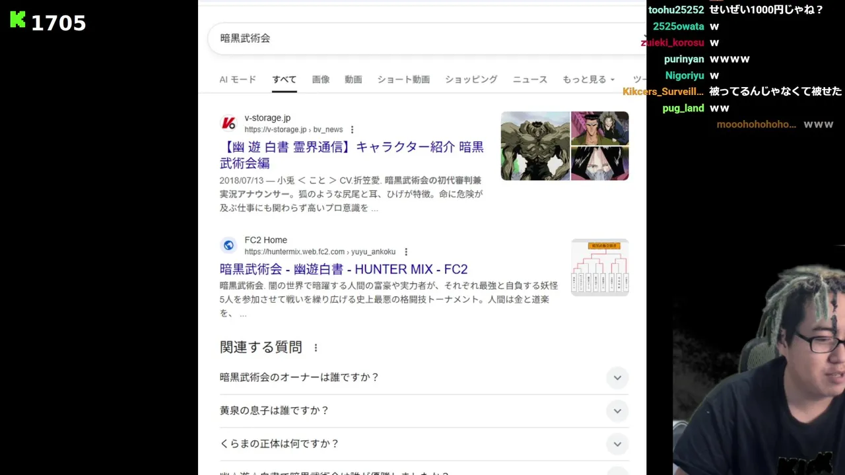Viewport: 845px width, 475px height.
Task: Click chat username moohohohoho...
Action: [x=756, y=124]
